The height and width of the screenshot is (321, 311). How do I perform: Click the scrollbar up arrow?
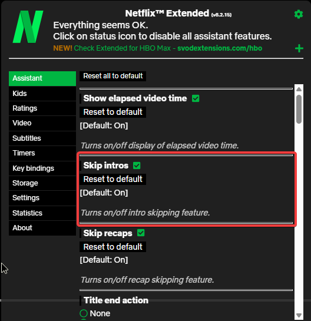[299, 90]
